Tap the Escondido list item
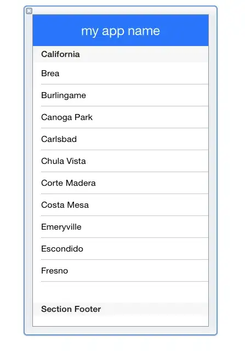 tap(121, 248)
